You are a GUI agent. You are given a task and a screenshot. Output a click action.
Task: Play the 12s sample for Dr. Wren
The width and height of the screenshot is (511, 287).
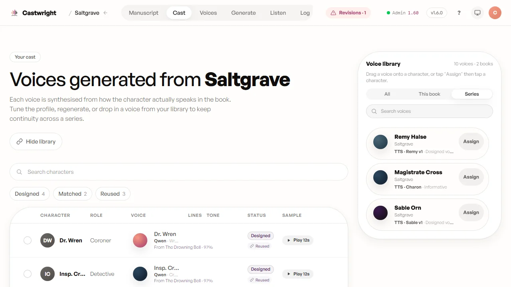pyautogui.click(x=298, y=240)
